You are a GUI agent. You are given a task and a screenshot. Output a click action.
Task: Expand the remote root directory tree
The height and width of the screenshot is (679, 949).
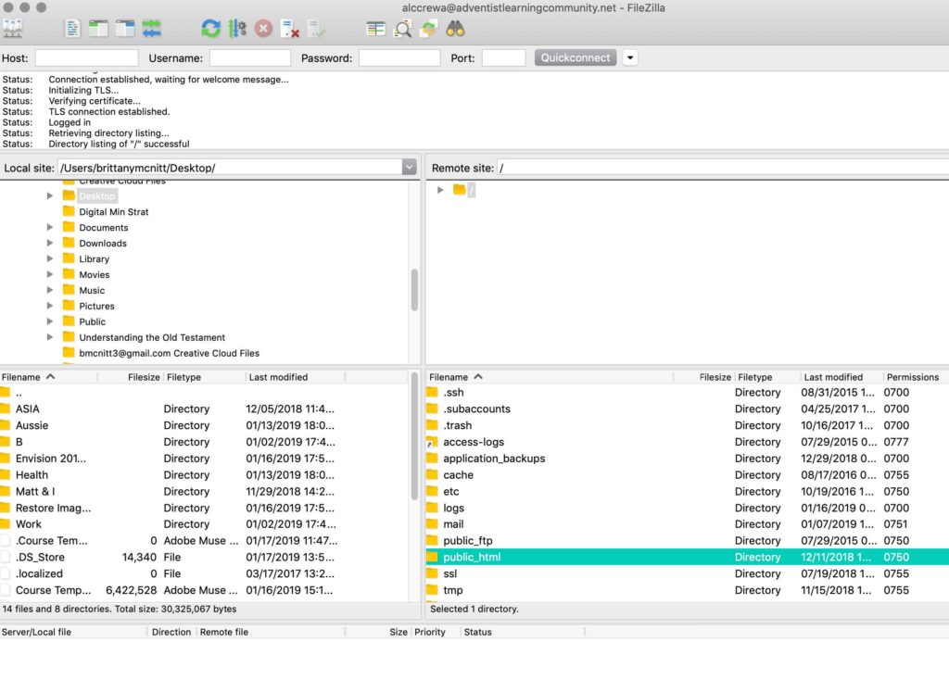pyautogui.click(x=440, y=189)
